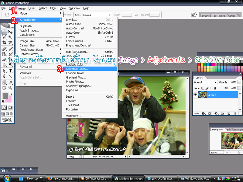Open the Opacity slider arrow
Viewport: 243px width, 182px height.
point(239,82)
